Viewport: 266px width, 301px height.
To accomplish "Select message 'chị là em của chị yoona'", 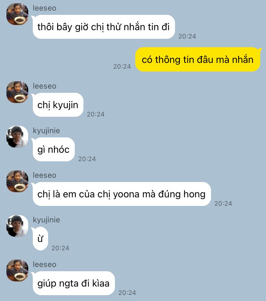I will click(121, 194).
